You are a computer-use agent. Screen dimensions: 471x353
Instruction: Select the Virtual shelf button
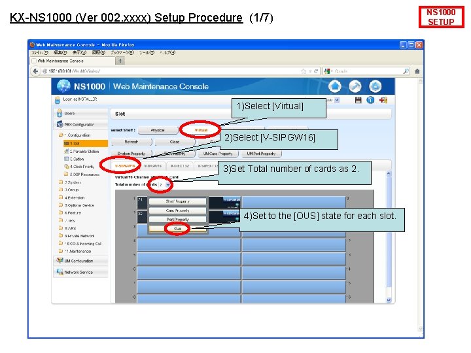[x=201, y=130]
